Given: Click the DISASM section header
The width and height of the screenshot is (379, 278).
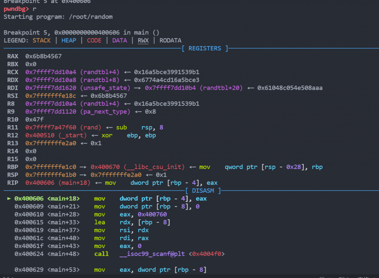Looking at the screenshot, I should pyautogui.click(x=203, y=191).
